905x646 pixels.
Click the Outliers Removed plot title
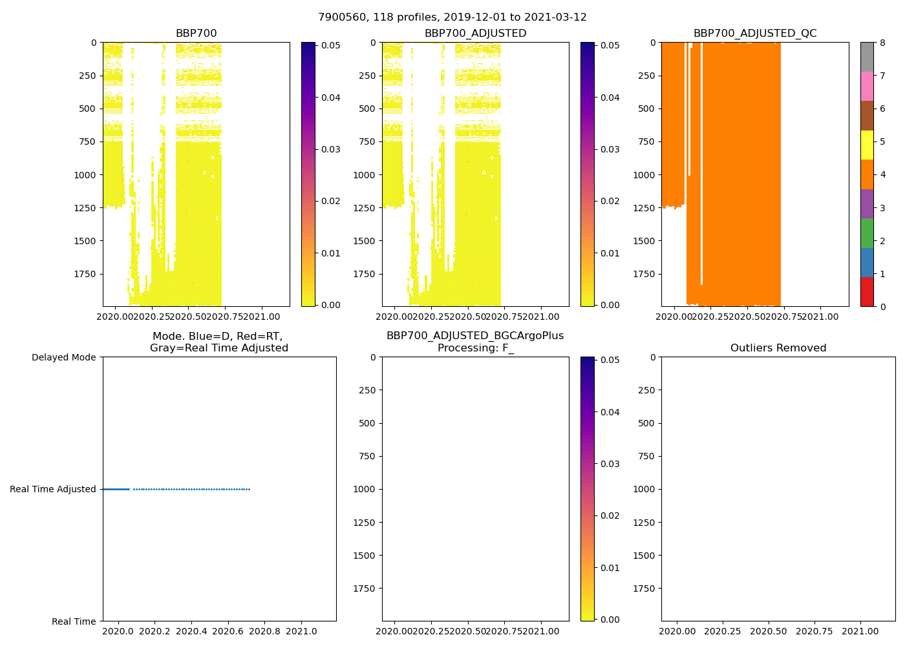pyautogui.click(x=778, y=348)
